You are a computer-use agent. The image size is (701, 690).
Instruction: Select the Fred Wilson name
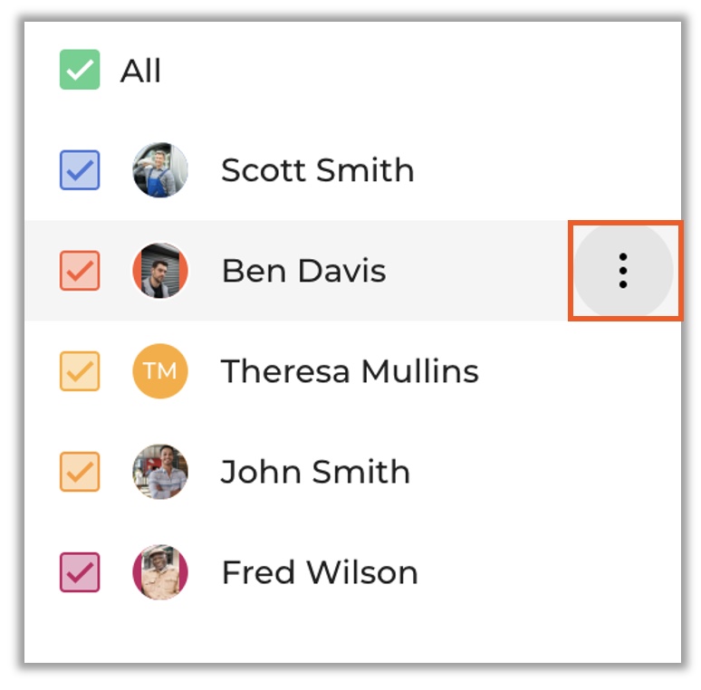point(320,572)
